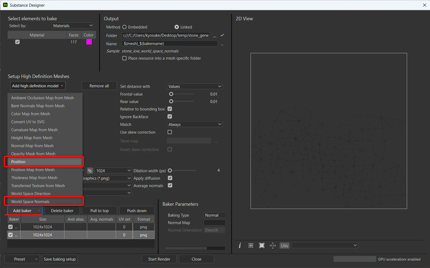Click the Start Render button
This screenshot has height=268, width=430.
(159, 259)
